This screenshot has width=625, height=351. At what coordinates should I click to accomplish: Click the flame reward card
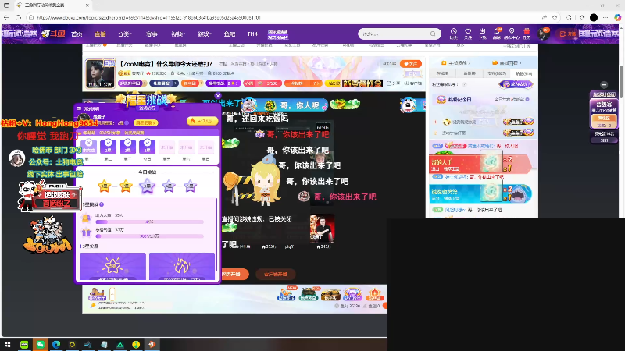tap(182, 266)
